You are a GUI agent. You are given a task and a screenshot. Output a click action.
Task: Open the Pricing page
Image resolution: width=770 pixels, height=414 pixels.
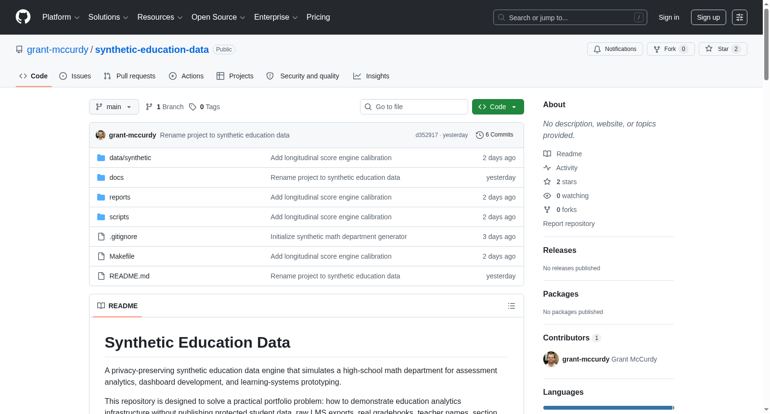coord(318,17)
